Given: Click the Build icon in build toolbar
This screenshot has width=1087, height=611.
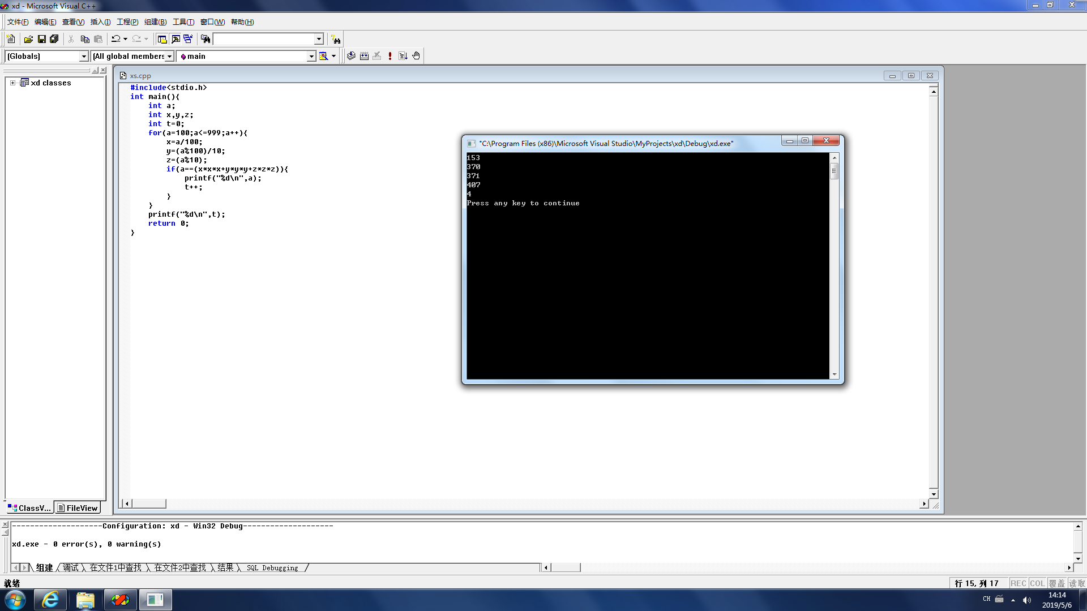Looking at the screenshot, I should 364,56.
